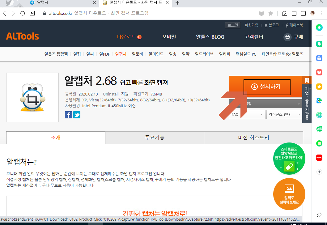Click the pin icon at sidebar bottom
Viewport: 327px width, 225px height.
click(x=319, y=215)
